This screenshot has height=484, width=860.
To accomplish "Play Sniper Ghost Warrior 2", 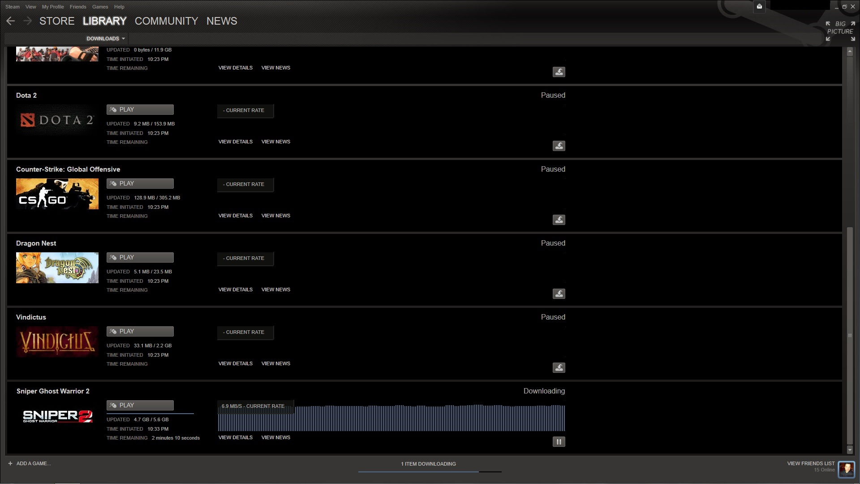I will (x=140, y=405).
